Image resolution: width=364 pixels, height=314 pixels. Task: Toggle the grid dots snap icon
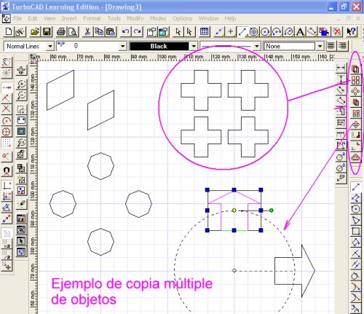(x=7, y=143)
